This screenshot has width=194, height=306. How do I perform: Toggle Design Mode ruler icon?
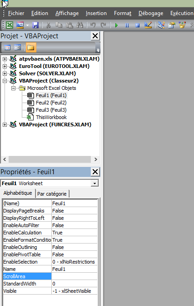tap(148, 25)
